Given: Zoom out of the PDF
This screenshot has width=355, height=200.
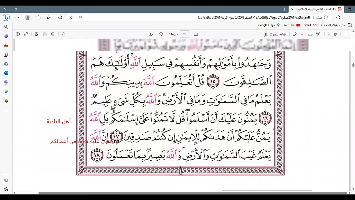Looking at the screenshot, I should pyautogui.click(x=213, y=34).
